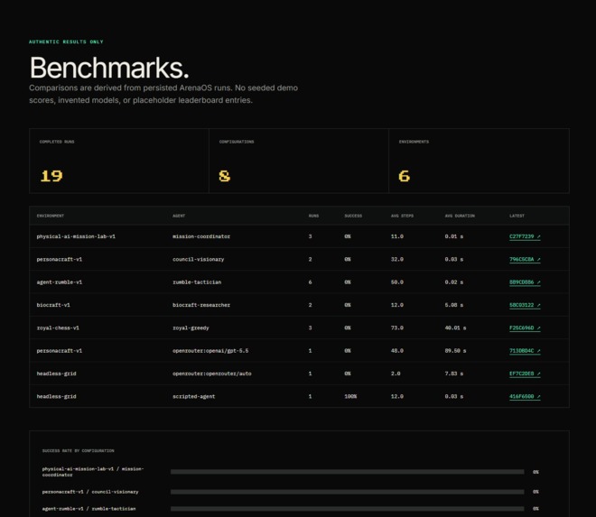Select the scripted-agent agent cell
The height and width of the screenshot is (517, 596).
pyautogui.click(x=193, y=396)
